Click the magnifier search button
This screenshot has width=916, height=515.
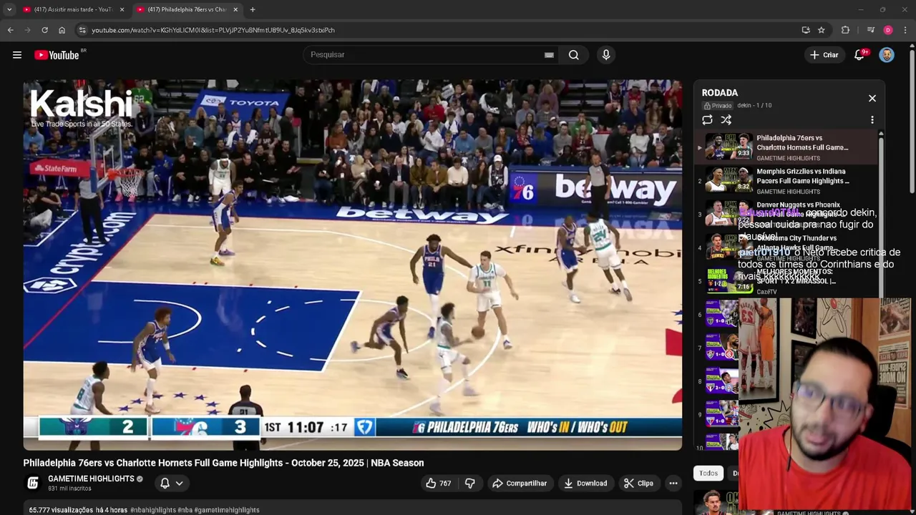(573, 55)
